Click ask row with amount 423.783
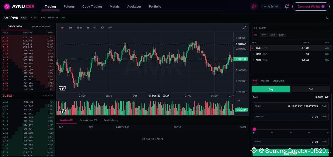Viewport: 333px width, 157px height. coord(28,38)
